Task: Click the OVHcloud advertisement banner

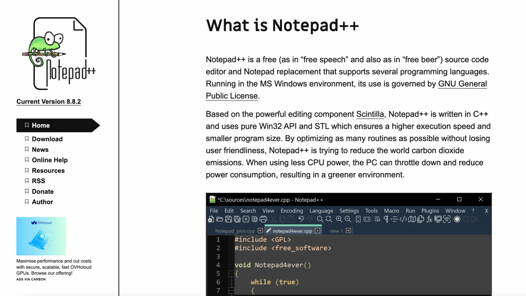Action: click(x=41, y=236)
